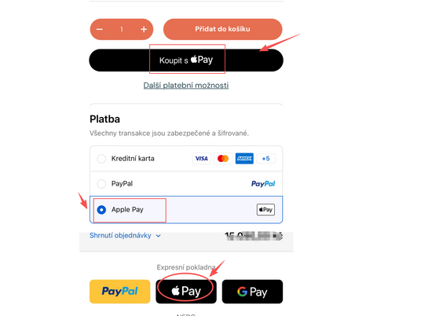Viewport: 421px width, 316px height.
Task: Show more card brands via +5 badge
Action: tap(265, 159)
